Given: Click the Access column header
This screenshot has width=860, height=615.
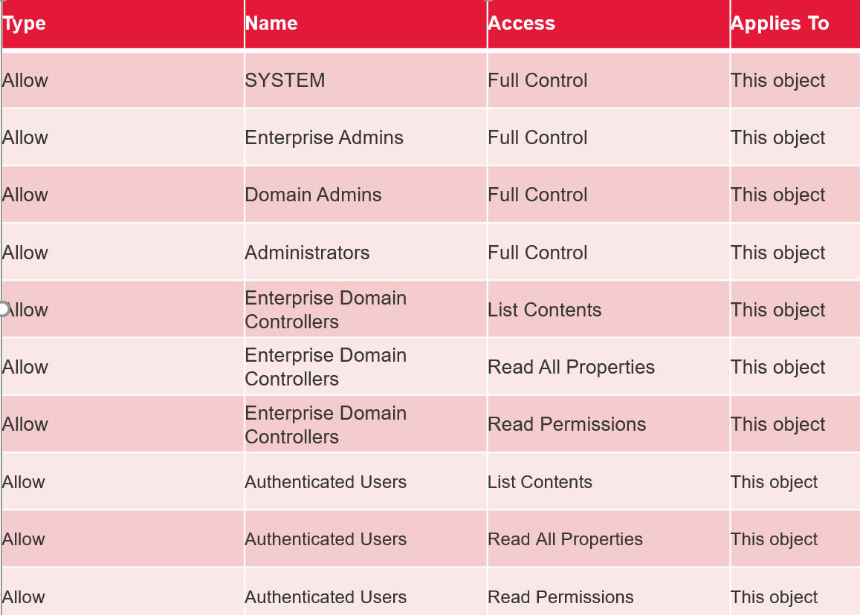Looking at the screenshot, I should pyautogui.click(x=521, y=24).
